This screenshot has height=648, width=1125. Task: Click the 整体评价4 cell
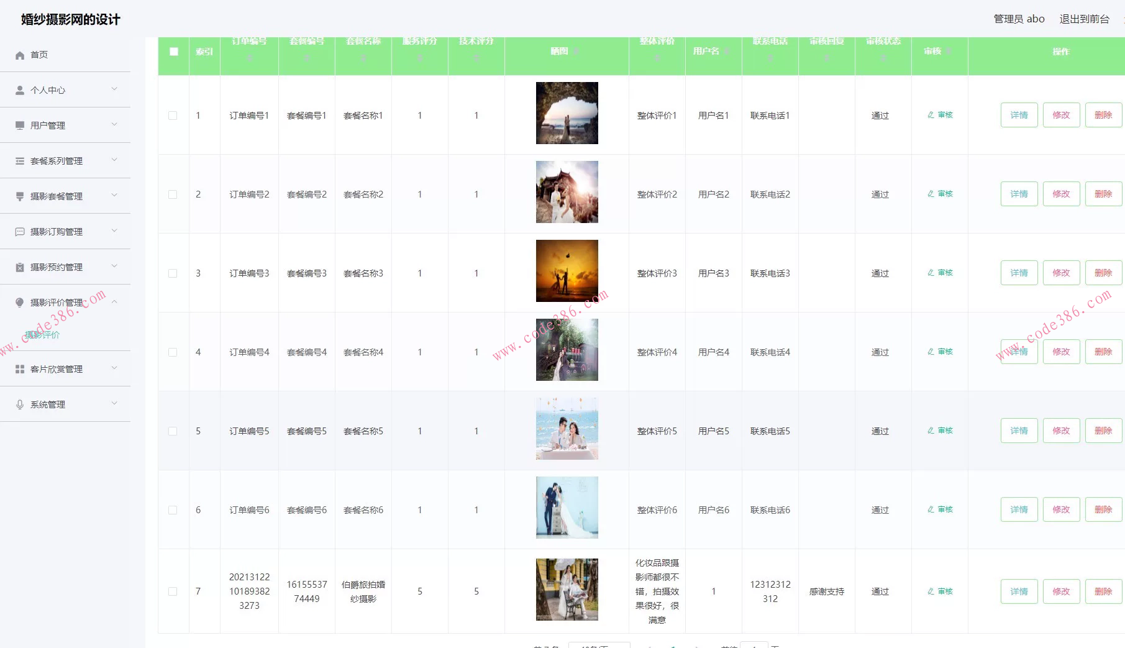pyautogui.click(x=657, y=352)
